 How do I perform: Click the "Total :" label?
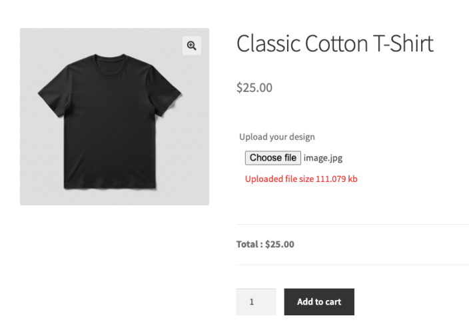(249, 244)
